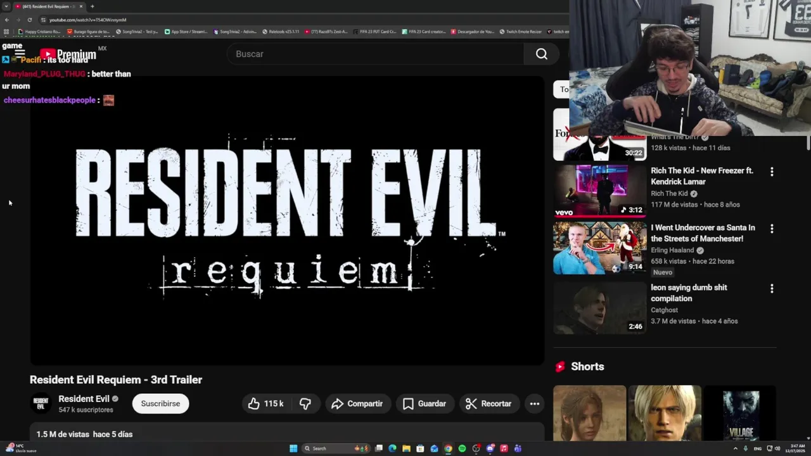Open leon saying dumb shit compilation thumbnail

point(599,308)
